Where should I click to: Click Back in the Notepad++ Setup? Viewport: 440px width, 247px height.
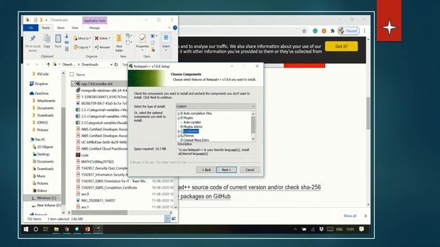pos(206,169)
